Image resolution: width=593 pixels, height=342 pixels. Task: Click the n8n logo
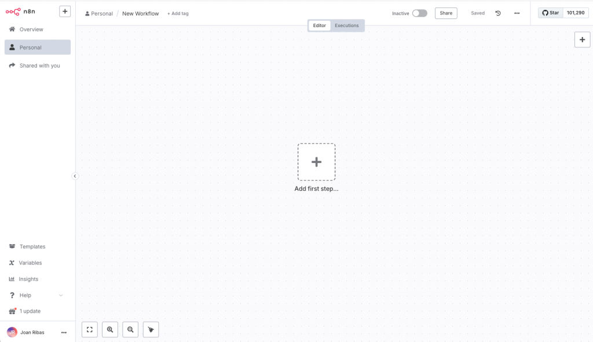(21, 12)
